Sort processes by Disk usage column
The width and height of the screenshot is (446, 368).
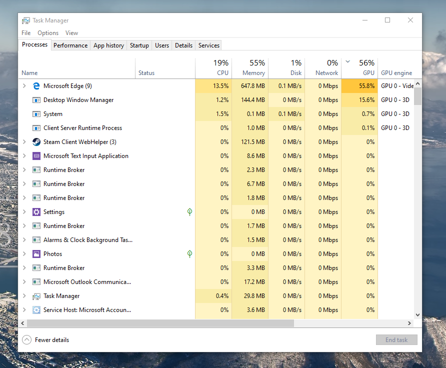[x=286, y=68]
